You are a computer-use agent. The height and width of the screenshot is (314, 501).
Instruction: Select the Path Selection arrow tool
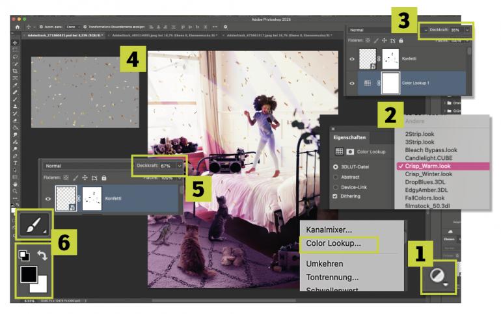(x=15, y=170)
